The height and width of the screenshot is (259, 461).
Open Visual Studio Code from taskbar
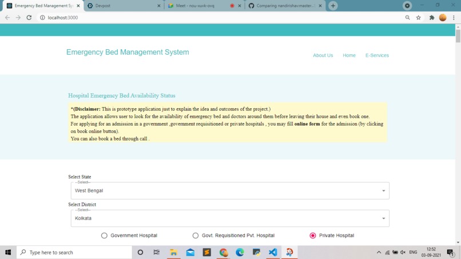(273, 252)
